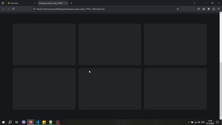Click the bottom-right card
Viewport: 222px width, 125px height.
[x=175, y=89]
